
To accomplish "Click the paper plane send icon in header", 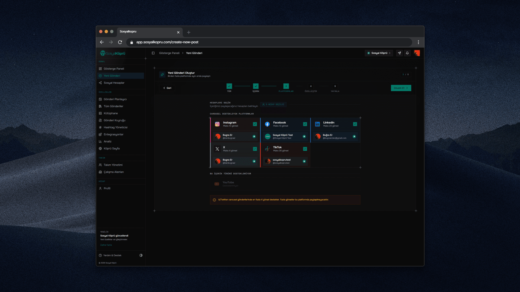I will point(399,53).
